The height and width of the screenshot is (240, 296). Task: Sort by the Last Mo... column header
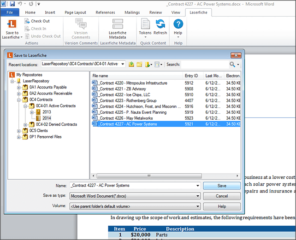tap(213, 76)
